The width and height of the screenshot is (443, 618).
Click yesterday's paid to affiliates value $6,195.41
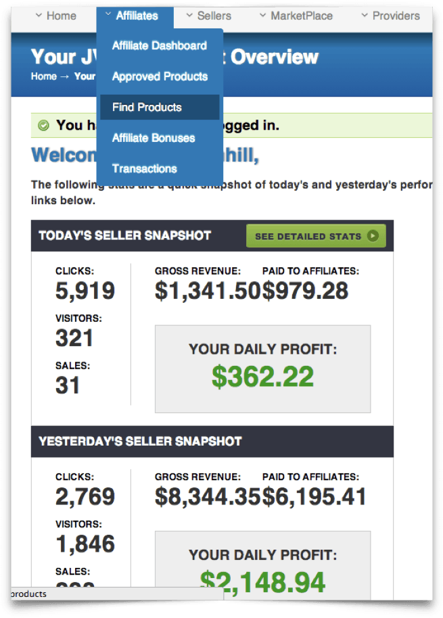coord(314,497)
